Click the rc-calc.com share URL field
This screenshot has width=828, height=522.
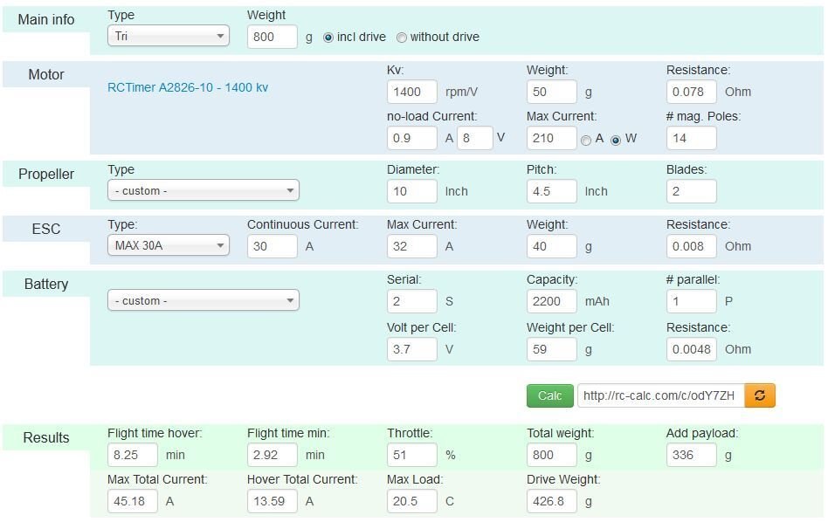click(660, 395)
